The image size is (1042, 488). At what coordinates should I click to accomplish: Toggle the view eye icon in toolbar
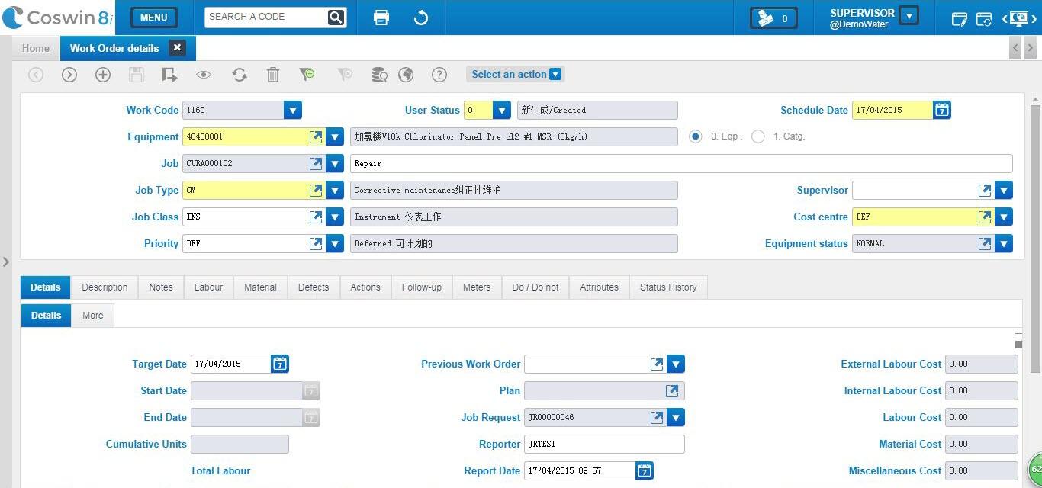[204, 75]
